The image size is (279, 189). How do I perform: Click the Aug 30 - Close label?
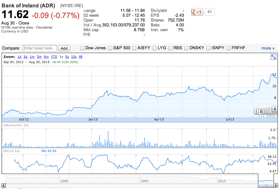(x=15, y=23)
